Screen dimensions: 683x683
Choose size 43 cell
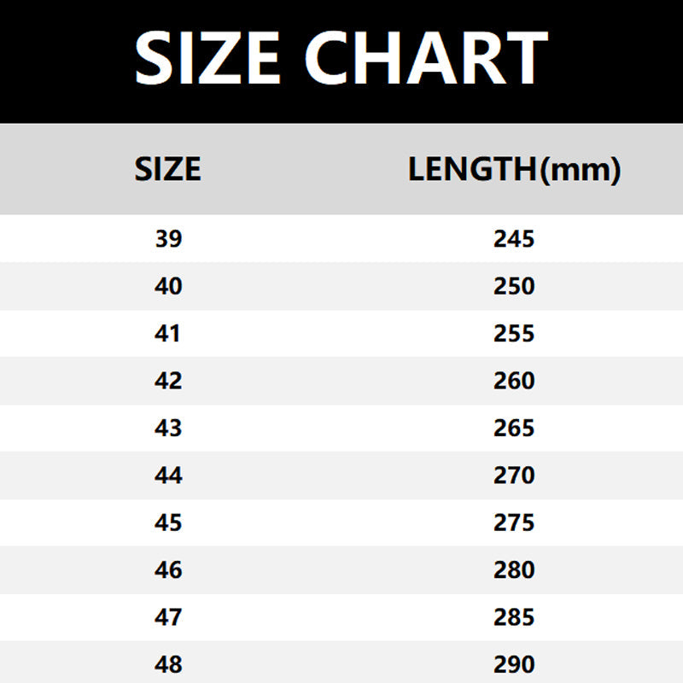pos(169,428)
